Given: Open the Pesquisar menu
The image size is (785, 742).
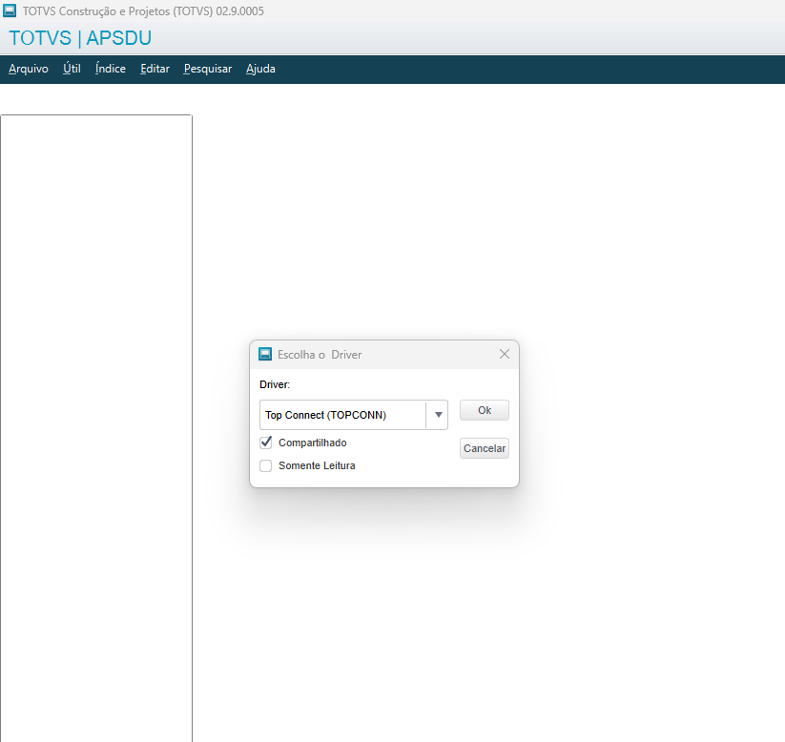Looking at the screenshot, I should 208,69.
